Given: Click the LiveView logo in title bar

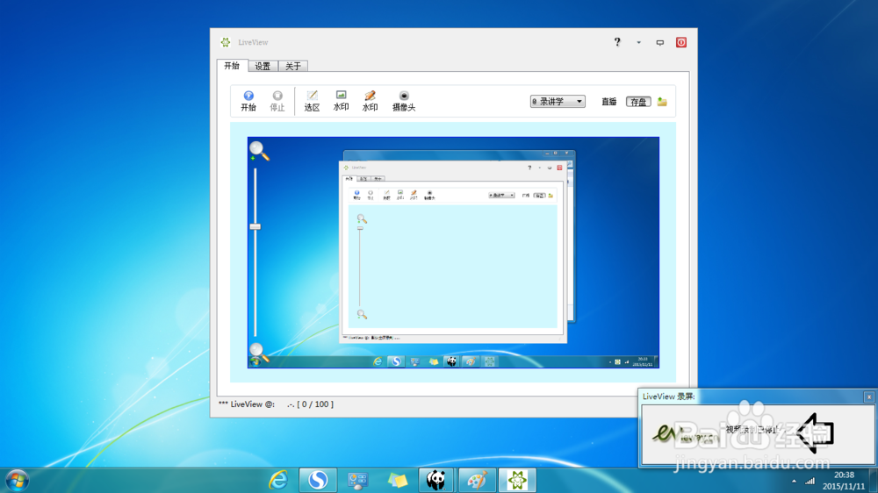Looking at the screenshot, I should pos(225,42).
